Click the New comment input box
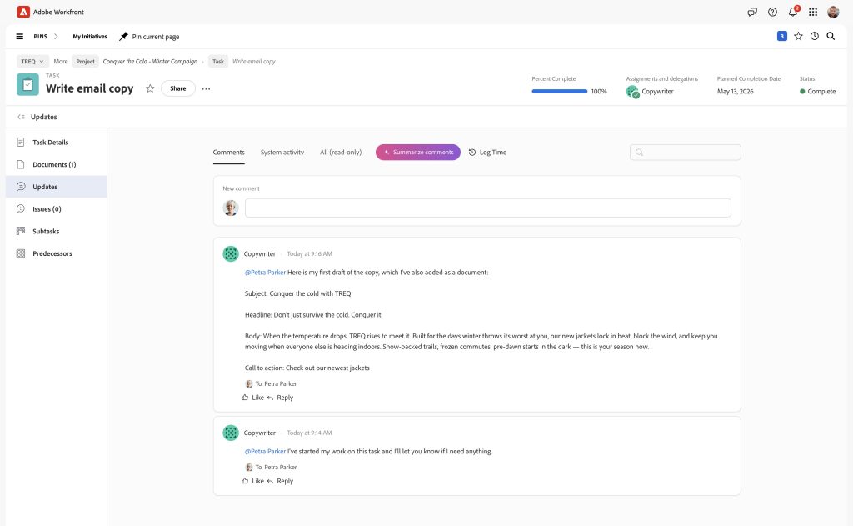This screenshot has height=526, width=853. click(487, 208)
